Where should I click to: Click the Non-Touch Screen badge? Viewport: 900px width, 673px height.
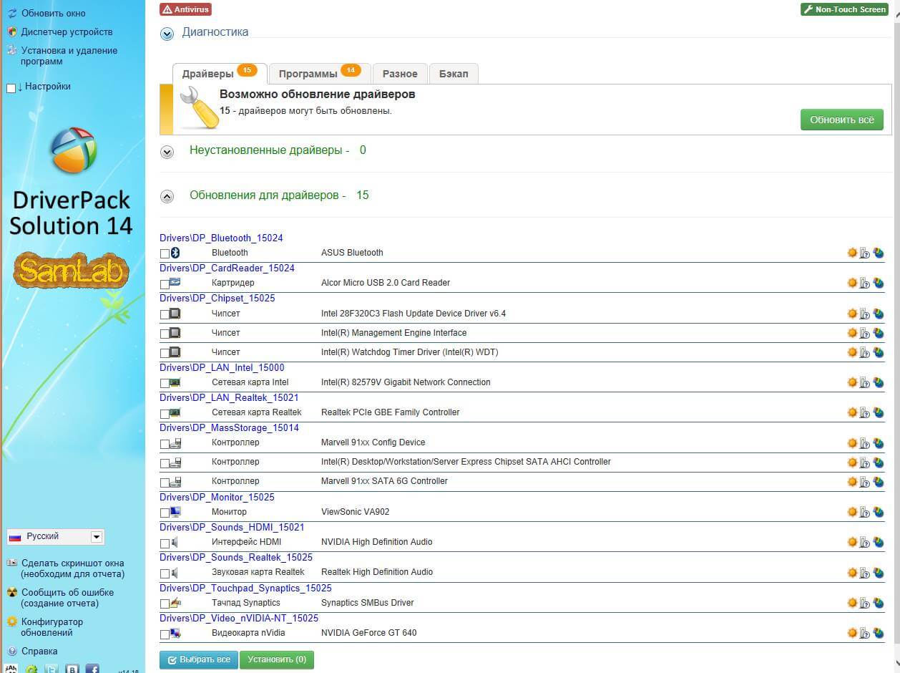844,9
